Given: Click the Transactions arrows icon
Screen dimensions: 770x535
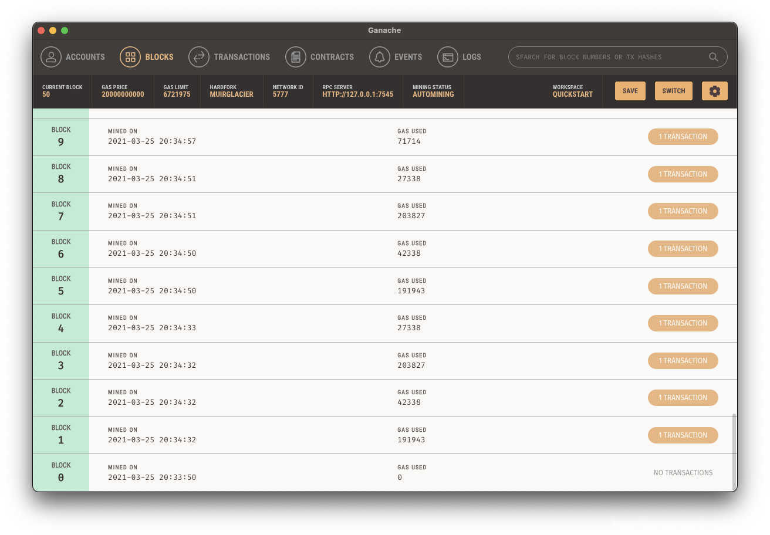Looking at the screenshot, I should [199, 57].
